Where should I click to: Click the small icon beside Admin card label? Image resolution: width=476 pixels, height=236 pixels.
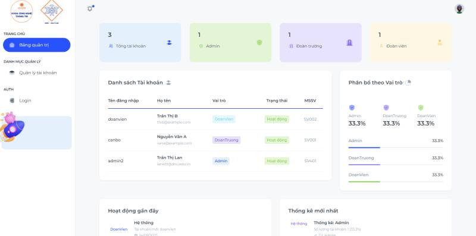[201, 46]
